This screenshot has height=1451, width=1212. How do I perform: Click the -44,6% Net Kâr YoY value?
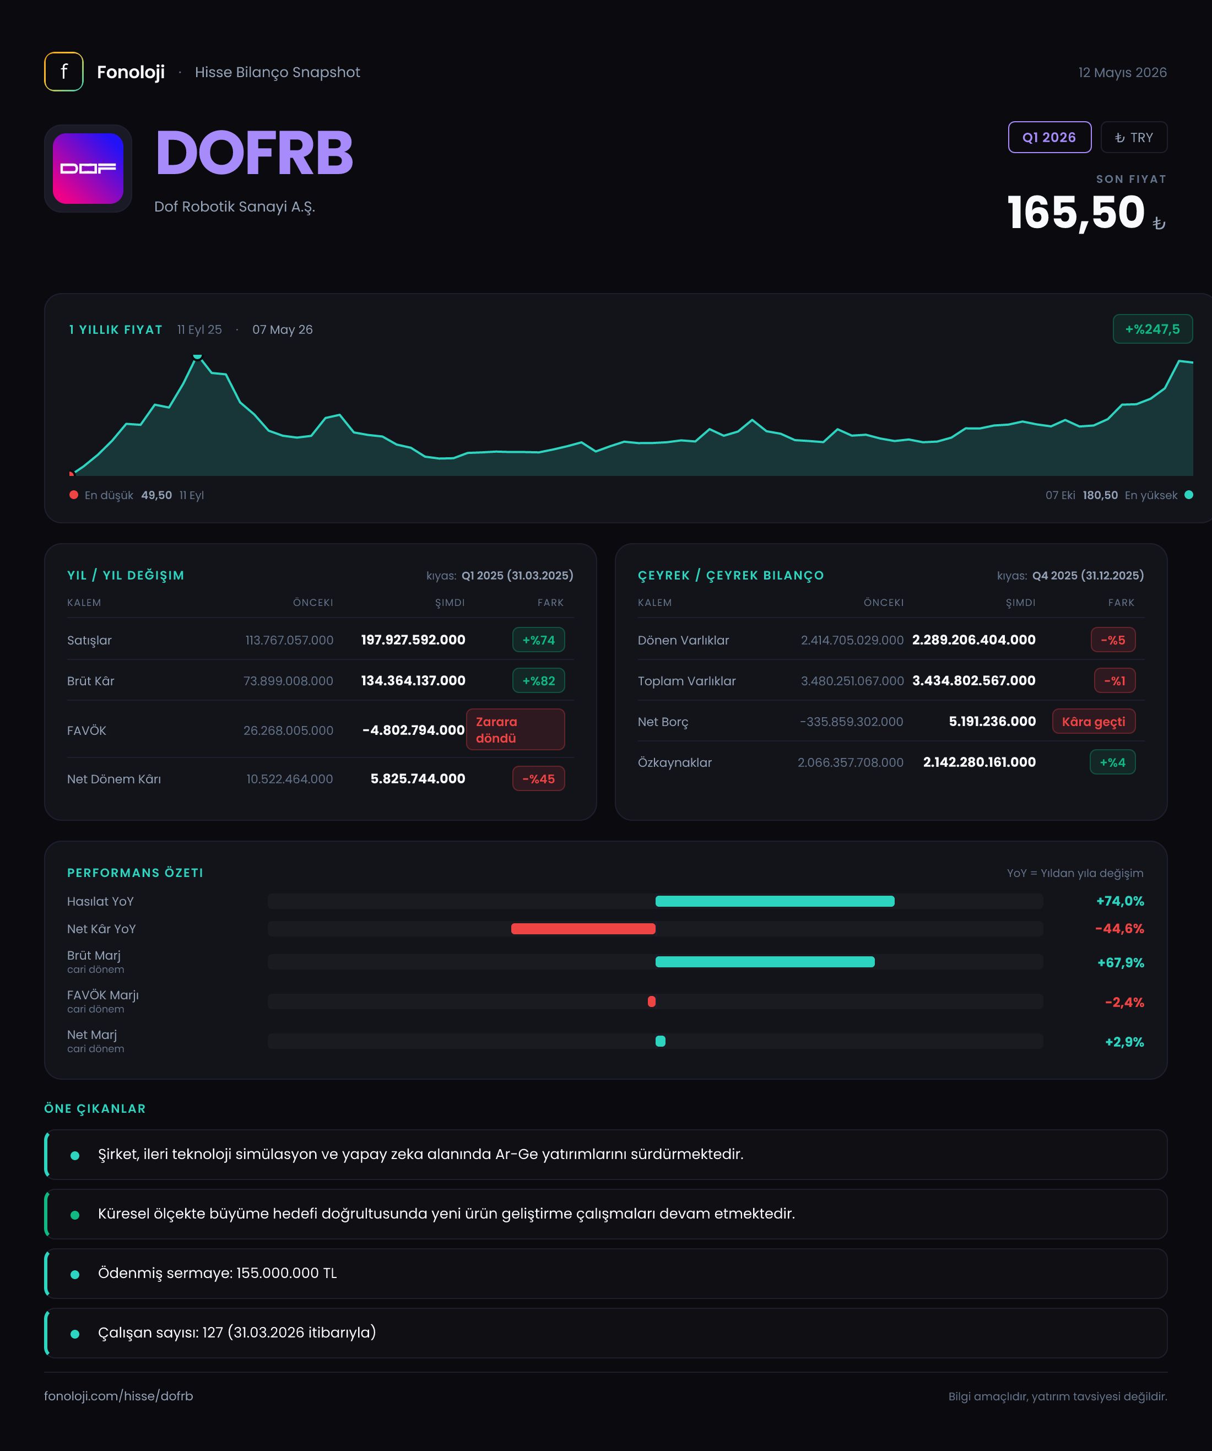point(1119,929)
